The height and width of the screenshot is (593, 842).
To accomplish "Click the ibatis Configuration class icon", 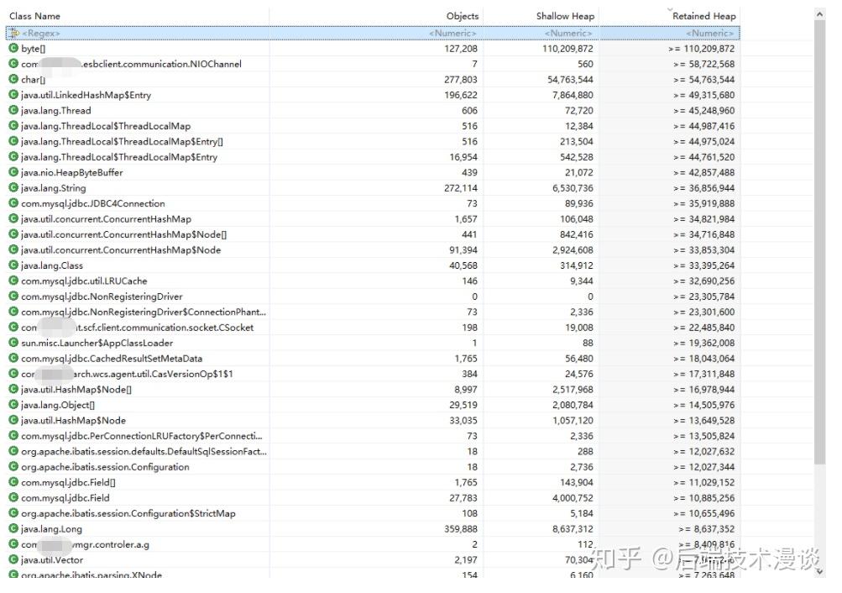I will click(x=13, y=467).
